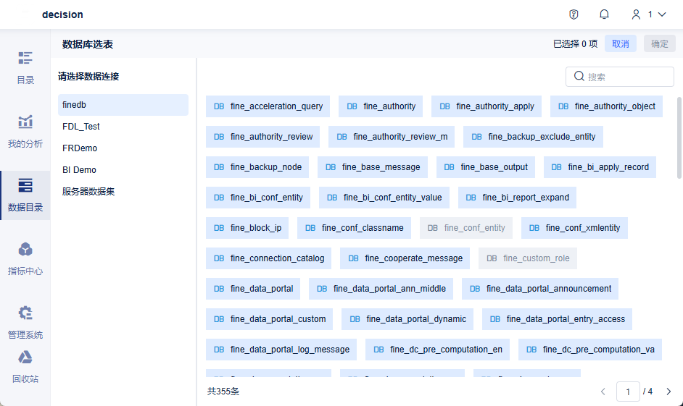Open the 指标中心 sidebar section
The image size is (683, 406).
click(x=25, y=259)
